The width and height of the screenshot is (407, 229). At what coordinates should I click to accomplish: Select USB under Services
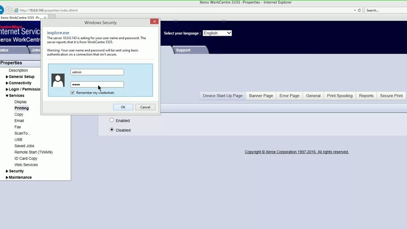pyautogui.click(x=18, y=140)
